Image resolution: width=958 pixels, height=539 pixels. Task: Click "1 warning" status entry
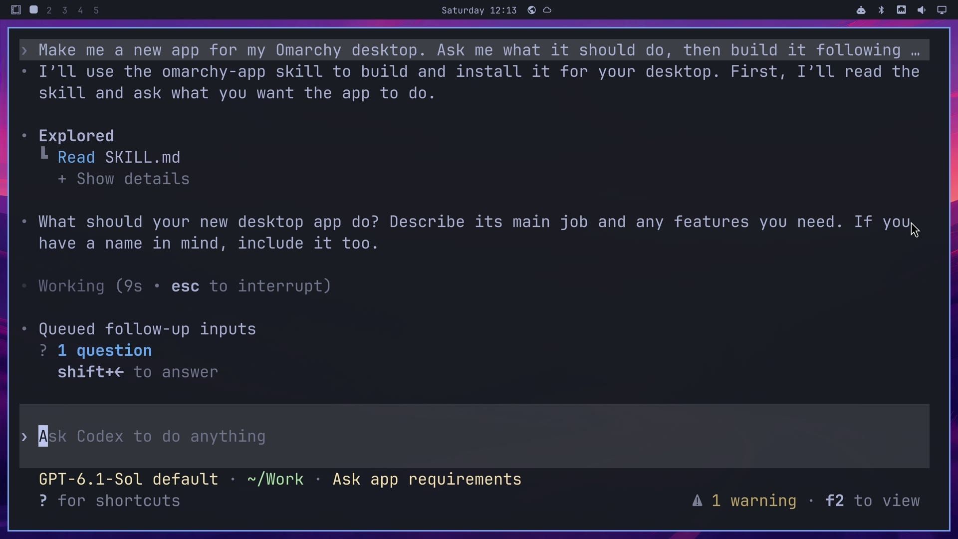(x=753, y=501)
